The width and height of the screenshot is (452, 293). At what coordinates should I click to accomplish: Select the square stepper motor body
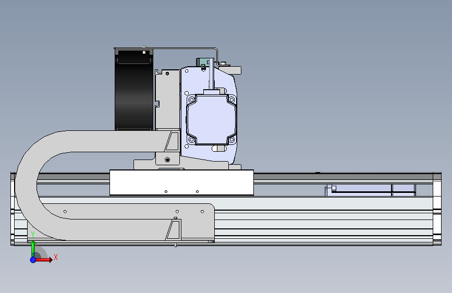click(x=211, y=119)
